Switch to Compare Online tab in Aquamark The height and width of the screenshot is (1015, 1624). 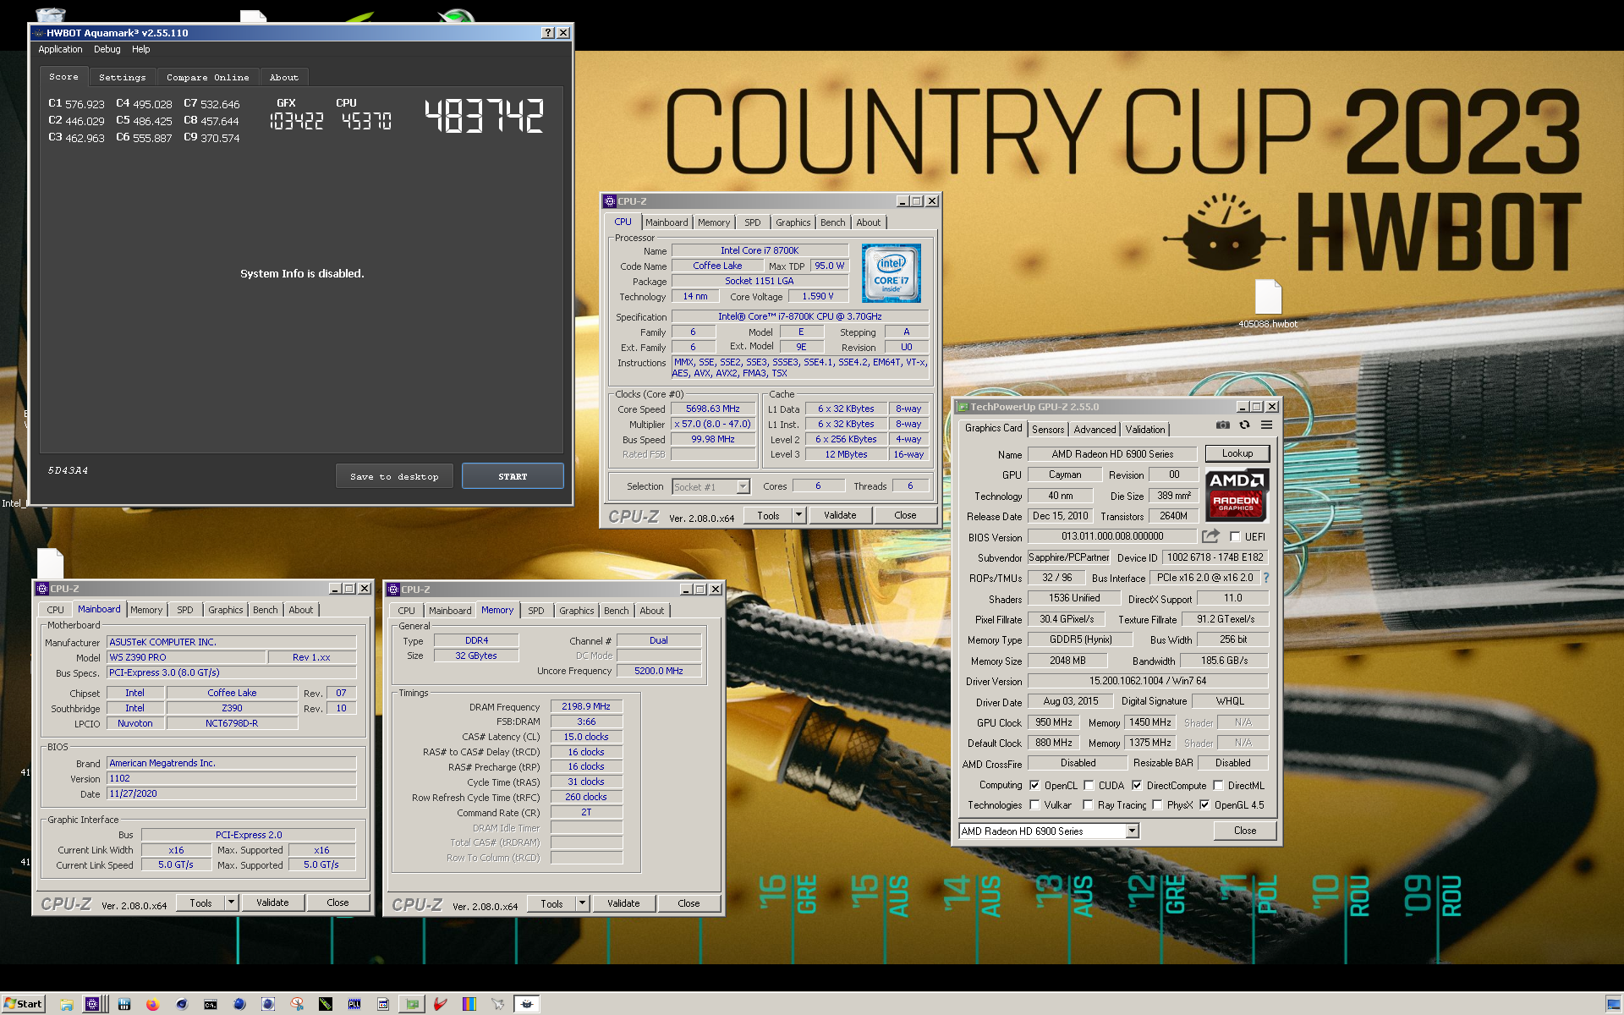click(x=207, y=77)
